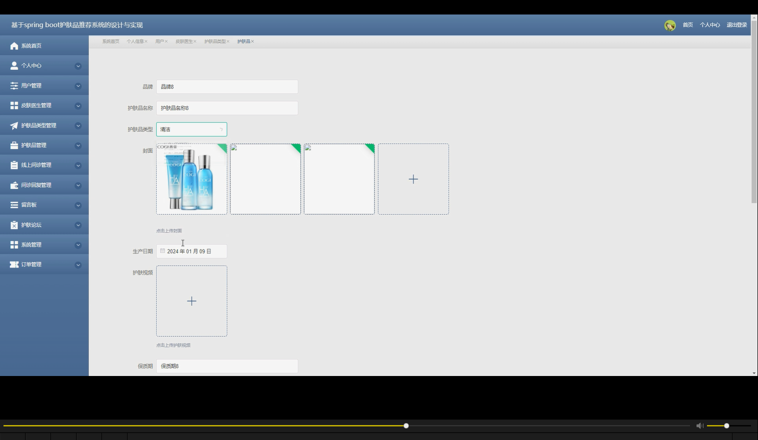Switch to the 用户 tab
Viewport: 758px width, 440px height.
click(159, 41)
